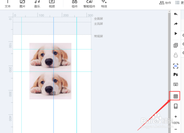Screen dimensions: 184x133
Task: Toggle the lock icon
Action: [176, 55]
